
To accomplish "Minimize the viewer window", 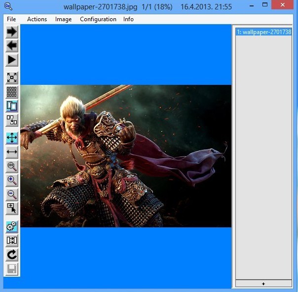I will coord(252,6).
